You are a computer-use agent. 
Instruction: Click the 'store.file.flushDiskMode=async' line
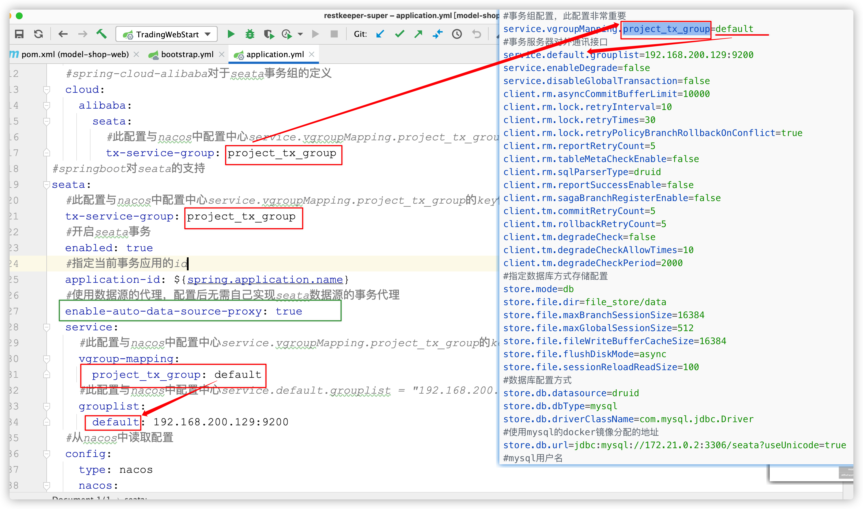[x=584, y=354]
